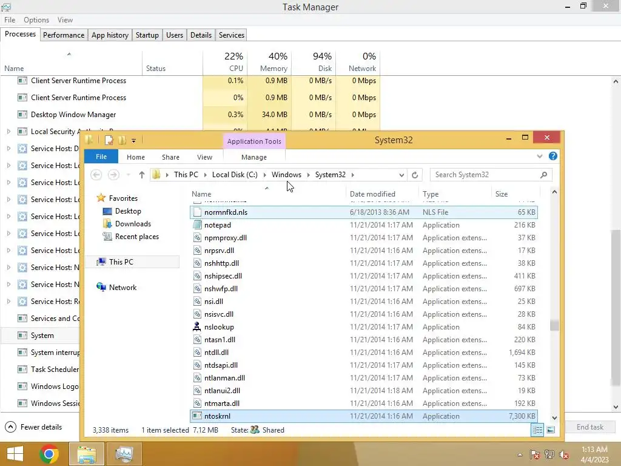Click the Refresh button in the address bar
The height and width of the screenshot is (466, 621).
tap(415, 175)
